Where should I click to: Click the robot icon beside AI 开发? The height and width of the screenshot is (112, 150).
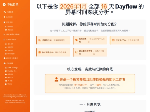click(x=6, y=81)
